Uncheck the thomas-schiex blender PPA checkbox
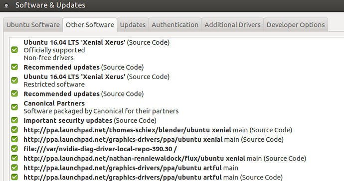 (14, 130)
